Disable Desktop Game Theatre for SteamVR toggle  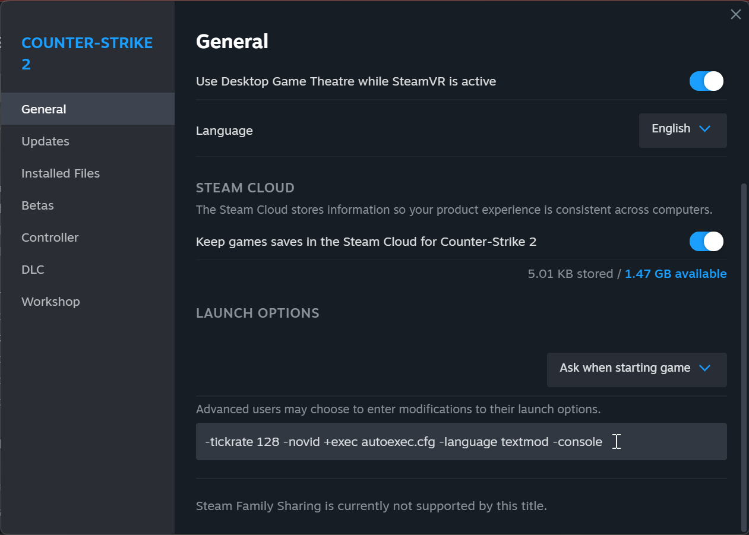[x=706, y=81]
